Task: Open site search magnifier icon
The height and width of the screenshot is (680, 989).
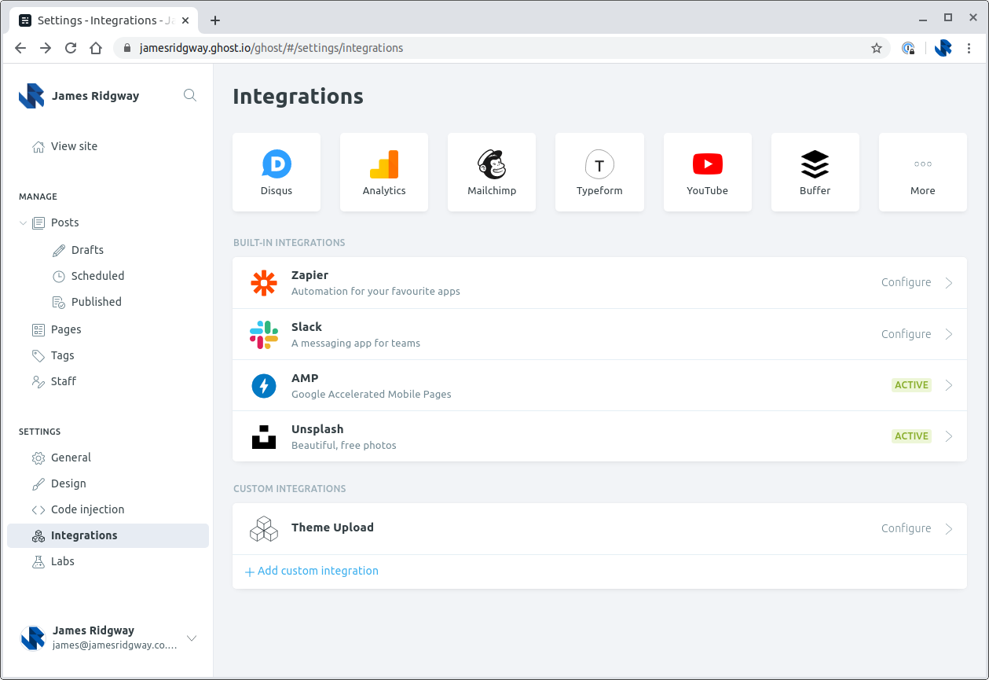Action: [190, 95]
